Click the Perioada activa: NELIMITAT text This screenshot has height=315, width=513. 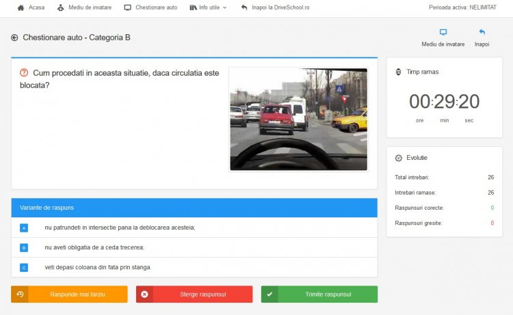click(x=462, y=8)
